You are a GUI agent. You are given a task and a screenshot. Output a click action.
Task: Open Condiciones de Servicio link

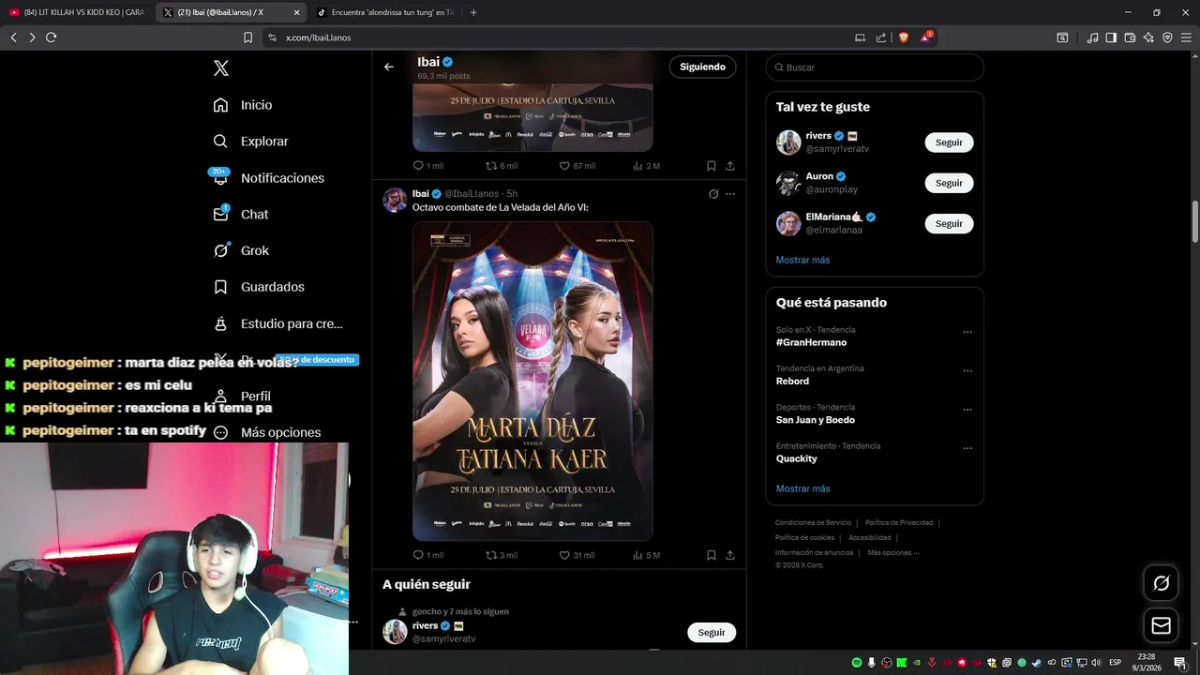(813, 522)
